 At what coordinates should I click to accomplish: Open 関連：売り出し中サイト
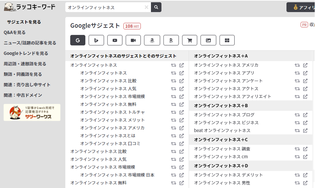click(27, 85)
